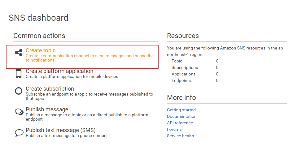Screen dimensions: 306x154
Task: Select the Create platform application title
Action: pyautogui.click(x=59, y=71)
